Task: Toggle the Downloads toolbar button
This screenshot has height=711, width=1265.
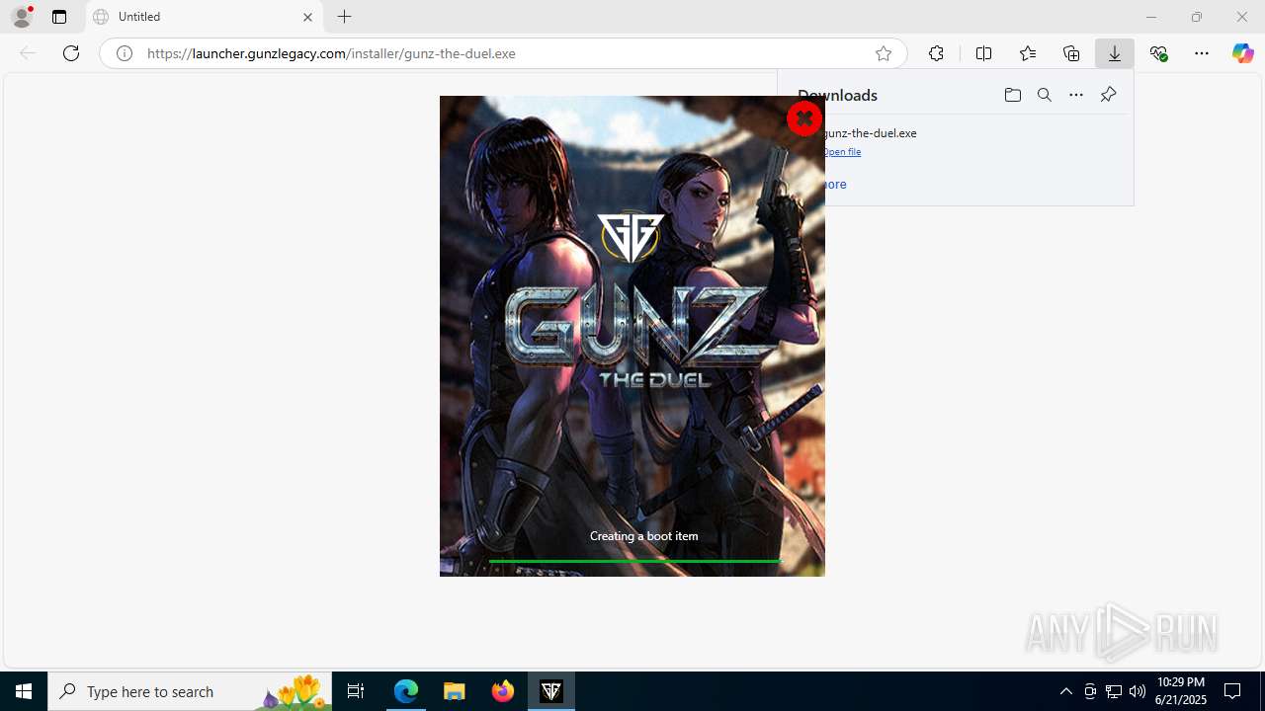Action: (x=1115, y=53)
